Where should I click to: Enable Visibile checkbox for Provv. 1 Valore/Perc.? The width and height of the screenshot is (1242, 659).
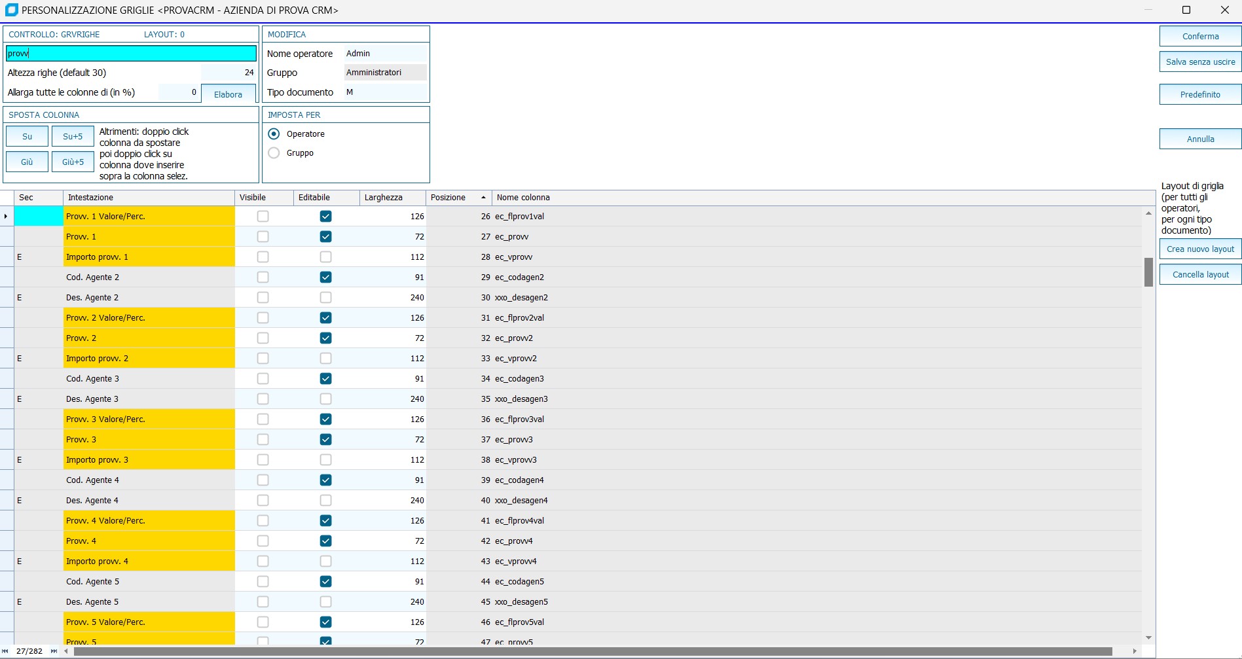[x=263, y=217]
